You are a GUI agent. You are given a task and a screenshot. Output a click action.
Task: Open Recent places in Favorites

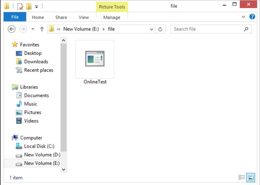click(x=39, y=70)
